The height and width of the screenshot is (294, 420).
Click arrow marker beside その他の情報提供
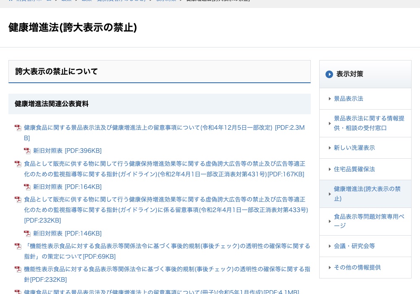click(330, 268)
